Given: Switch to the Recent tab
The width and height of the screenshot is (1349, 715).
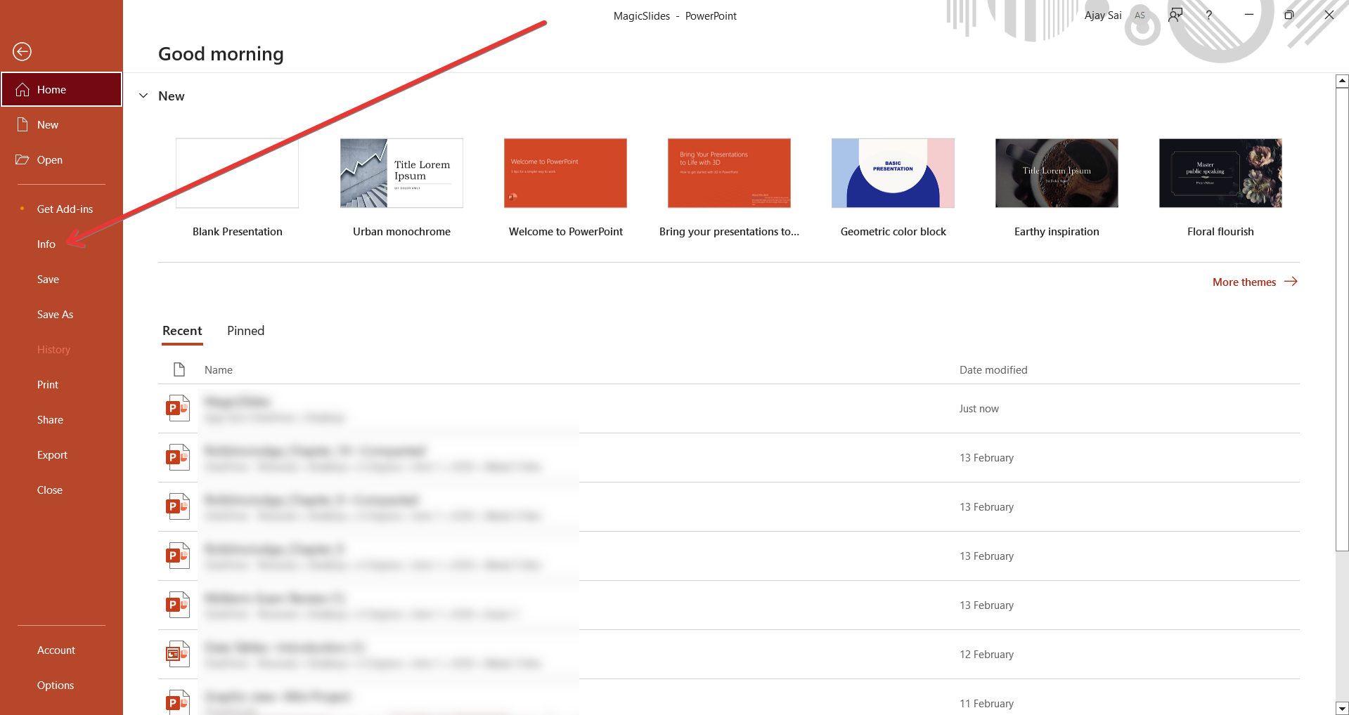Looking at the screenshot, I should [182, 331].
